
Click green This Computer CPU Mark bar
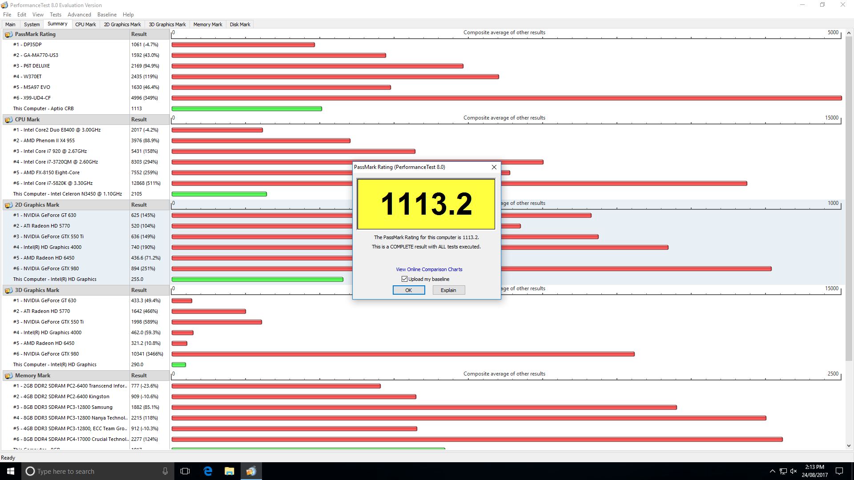click(219, 194)
